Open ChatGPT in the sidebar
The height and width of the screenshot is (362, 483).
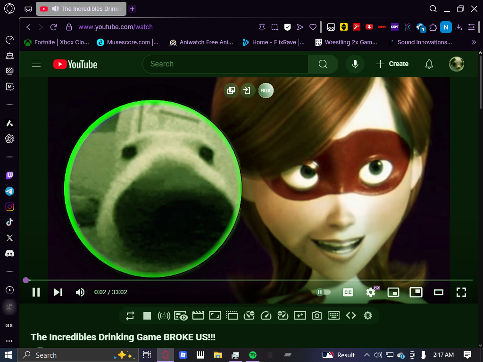point(9,139)
